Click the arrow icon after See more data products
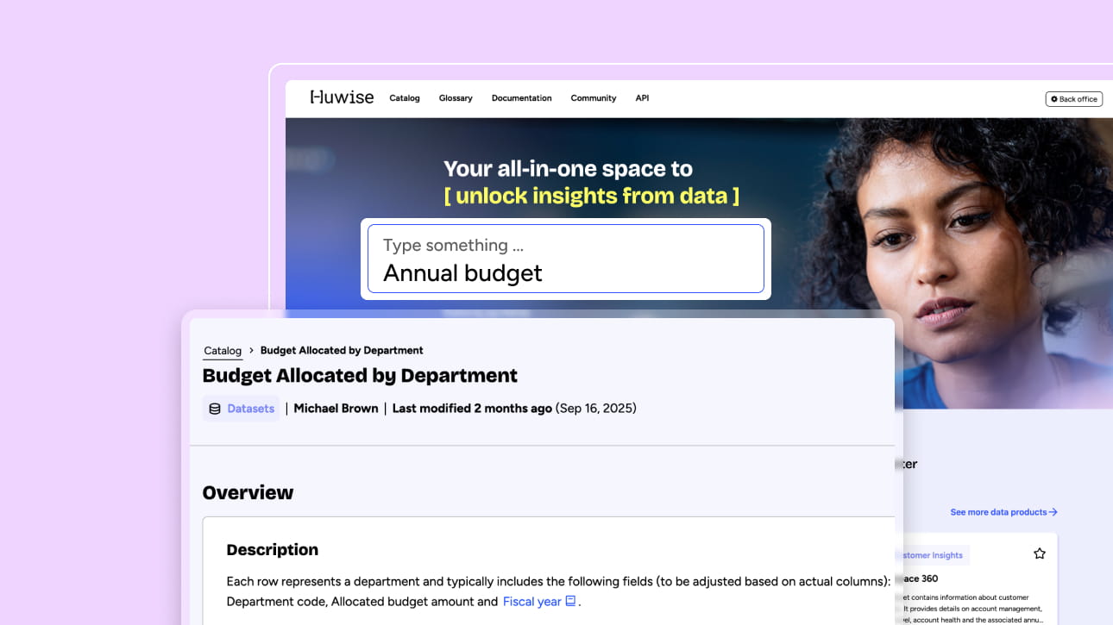Viewport: 1113px width, 625px height. (1053, 512)
